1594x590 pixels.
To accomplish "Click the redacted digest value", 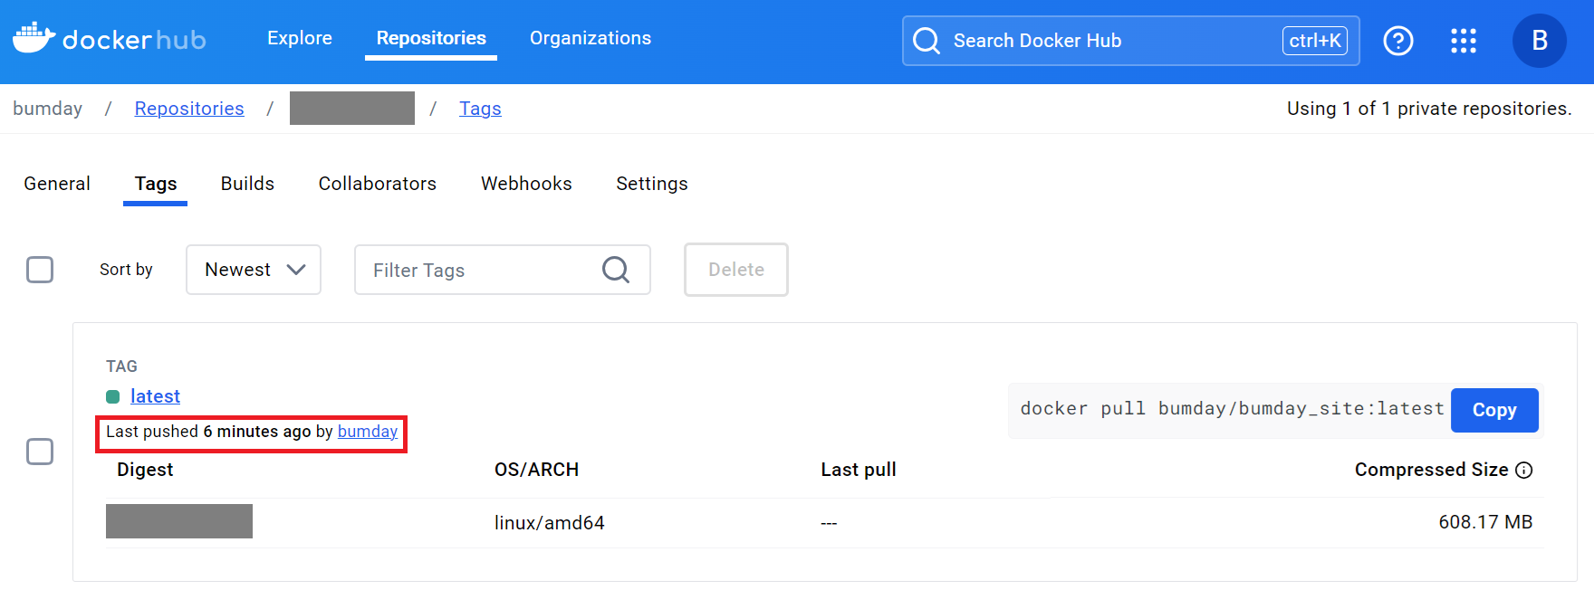I will point(179,521).
